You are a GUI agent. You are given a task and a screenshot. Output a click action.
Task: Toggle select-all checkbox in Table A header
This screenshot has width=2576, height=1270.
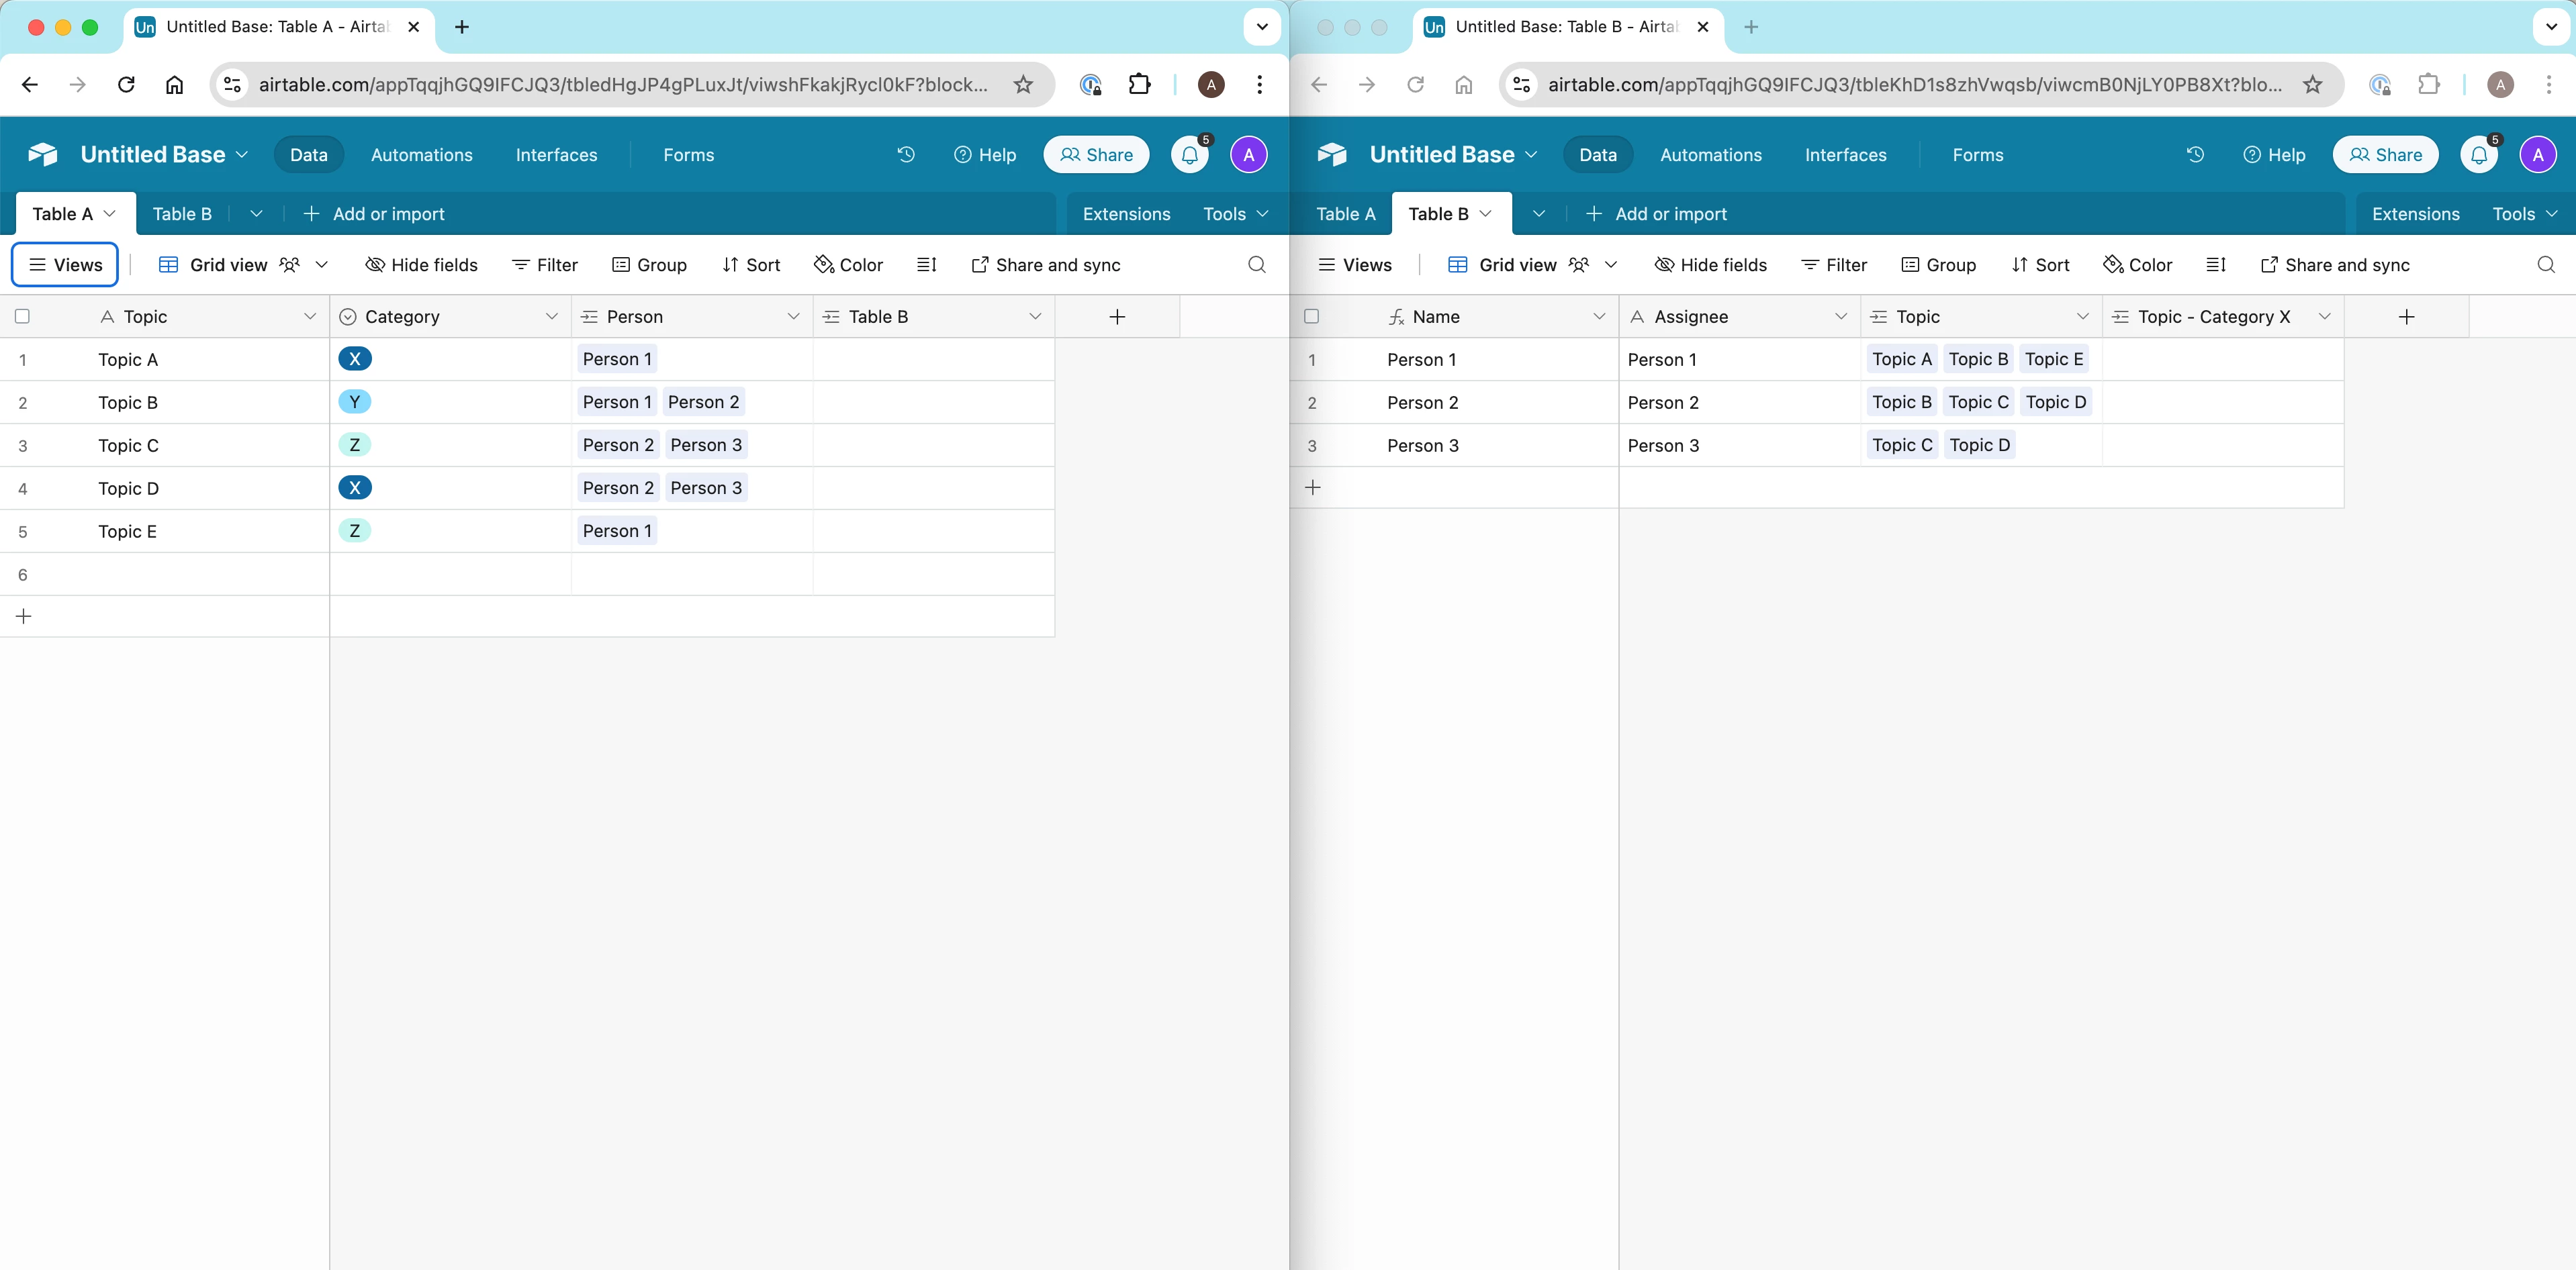click(x=22, y=317)
